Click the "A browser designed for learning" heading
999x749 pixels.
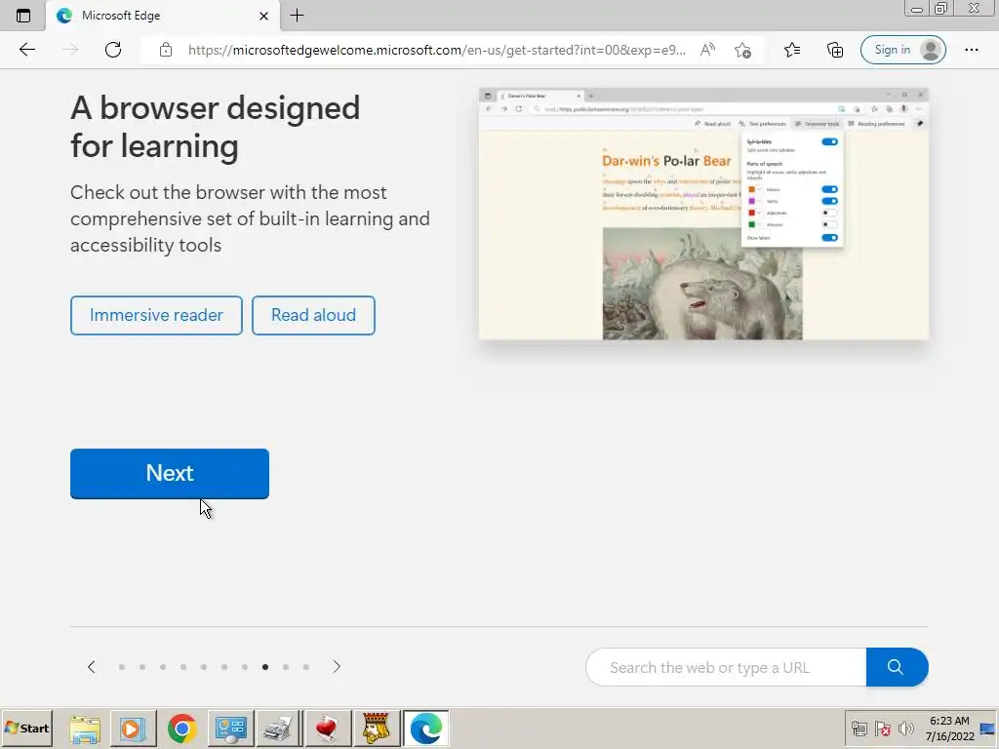216,127
